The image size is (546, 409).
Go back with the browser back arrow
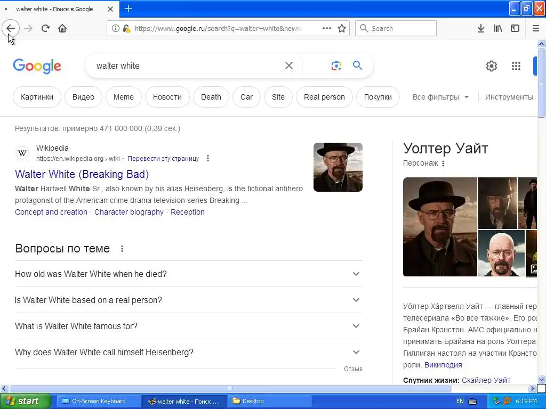point(11,28)
